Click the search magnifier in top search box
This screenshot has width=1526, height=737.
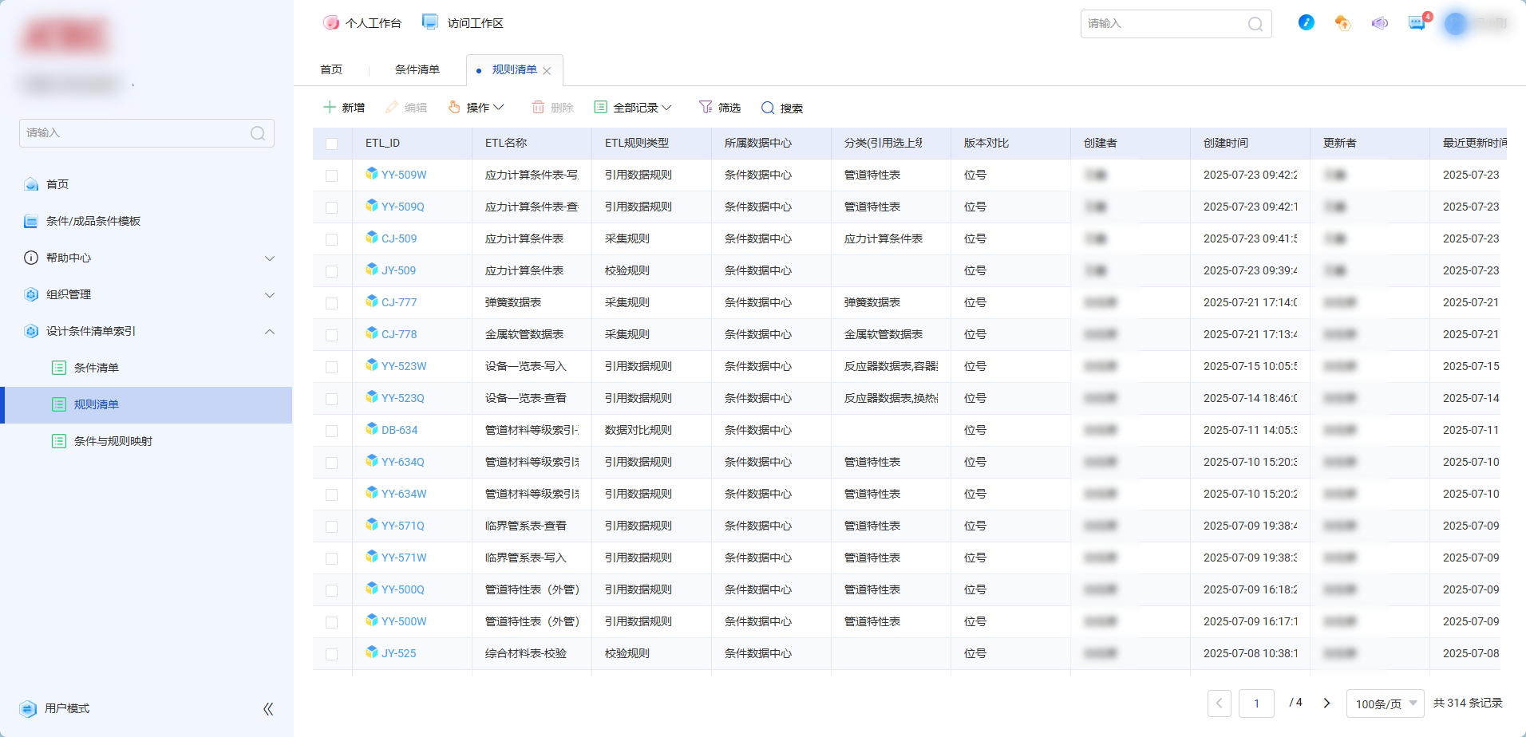(x=1255, y=24)
